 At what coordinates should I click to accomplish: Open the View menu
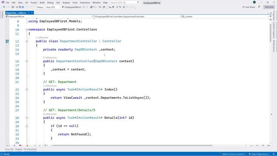point(20,3)
